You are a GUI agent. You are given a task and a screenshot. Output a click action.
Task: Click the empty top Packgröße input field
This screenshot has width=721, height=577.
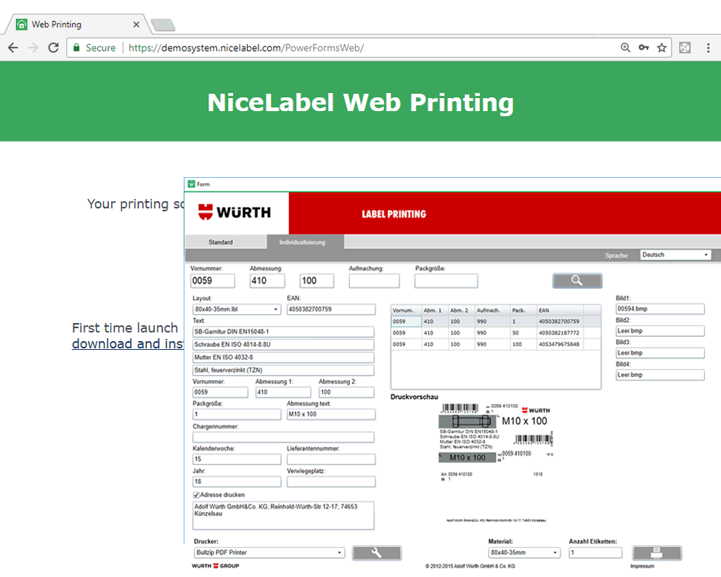pyautogui.click(x=446, y=281)
